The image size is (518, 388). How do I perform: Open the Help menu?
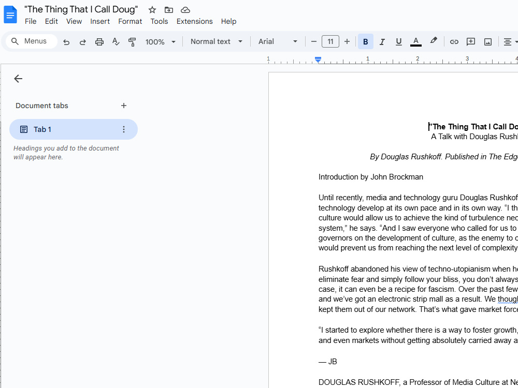point(228,21)
